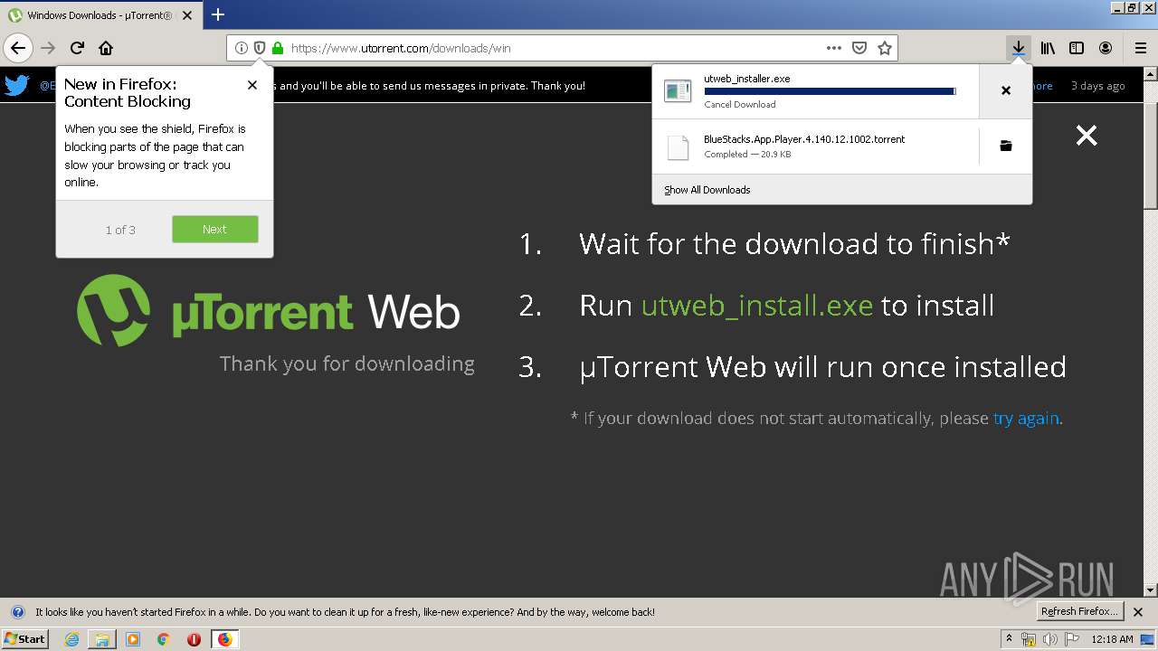The height and width of the screenshot is (651, 1158).
Task: Reload the current page
Action: tap(78, 48)
